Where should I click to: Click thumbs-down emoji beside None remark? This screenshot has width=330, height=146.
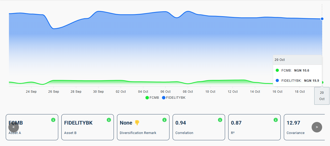137,123
